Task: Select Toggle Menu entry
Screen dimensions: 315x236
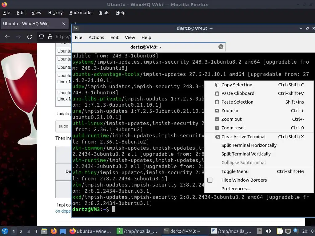Action: [259, 171]
